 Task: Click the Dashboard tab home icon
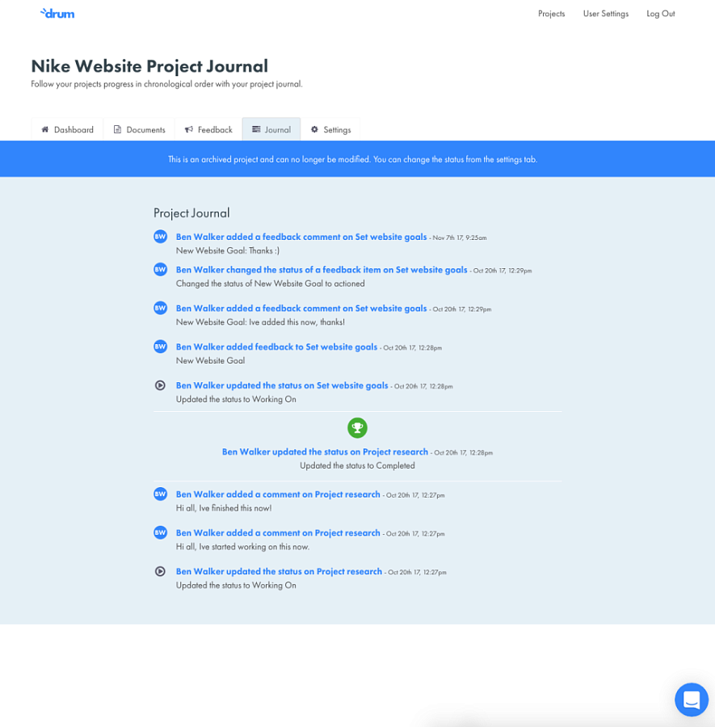click(x=45, y=129)
